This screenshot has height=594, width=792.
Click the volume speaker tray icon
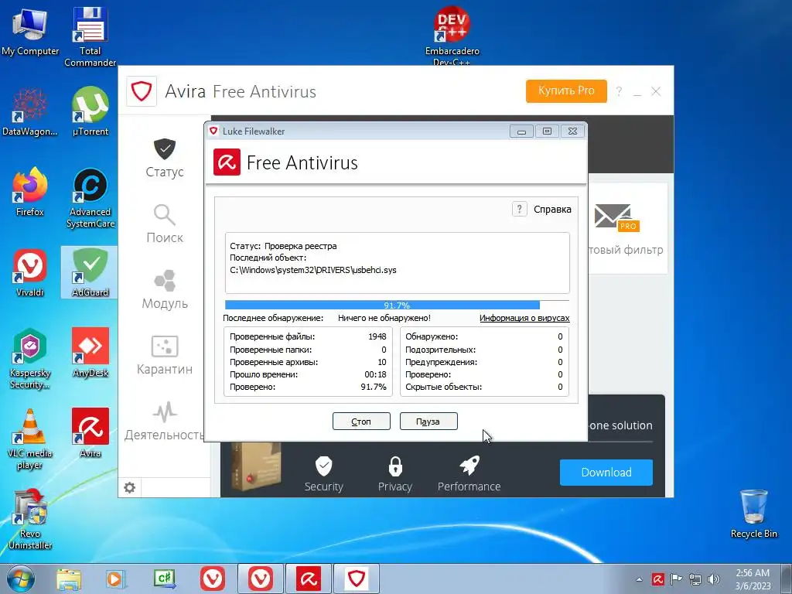714,579
